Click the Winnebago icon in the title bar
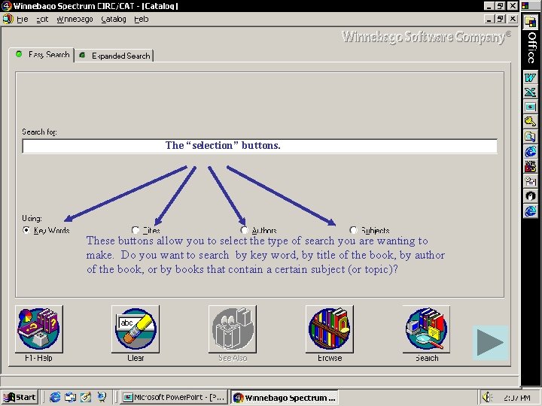 coord(6,6)
